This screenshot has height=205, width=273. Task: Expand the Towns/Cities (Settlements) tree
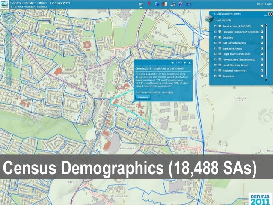click(215, 59)
